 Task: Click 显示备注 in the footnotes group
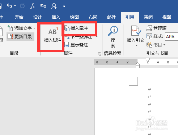click(x=76, y=45)
